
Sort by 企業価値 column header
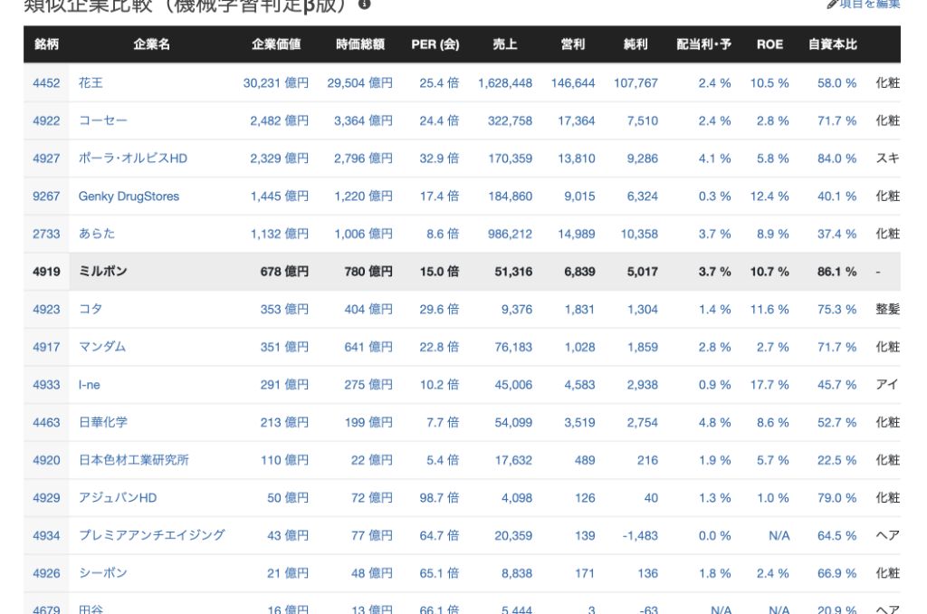pyautogui.click(x=276, y=44)
